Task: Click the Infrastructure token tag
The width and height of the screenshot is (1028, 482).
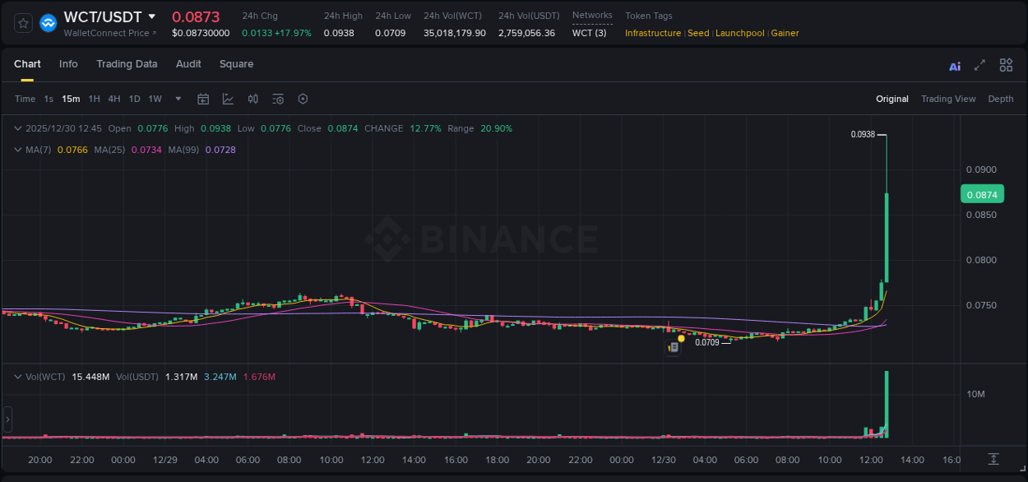Action: point(652,33)
